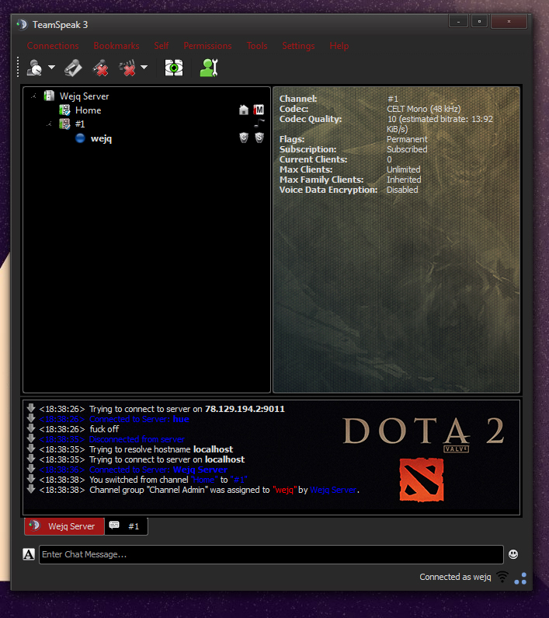Click the bookmark manager pencil icon

(x=73, y=68)
